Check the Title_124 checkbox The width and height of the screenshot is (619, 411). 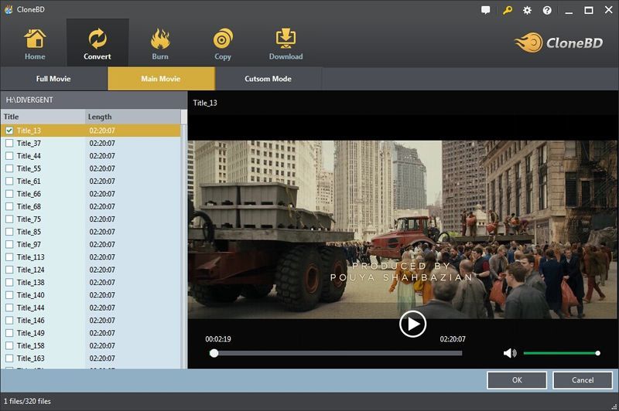click(9, 270)
